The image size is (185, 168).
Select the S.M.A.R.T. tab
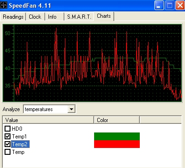pyautogui.click(x=79, y=17)
